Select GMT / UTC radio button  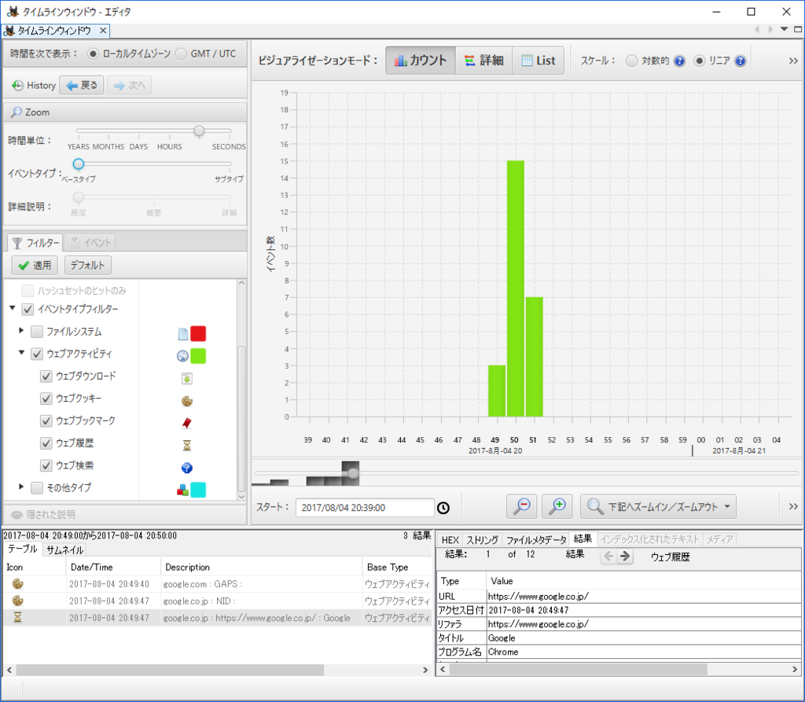click(181, 53)
